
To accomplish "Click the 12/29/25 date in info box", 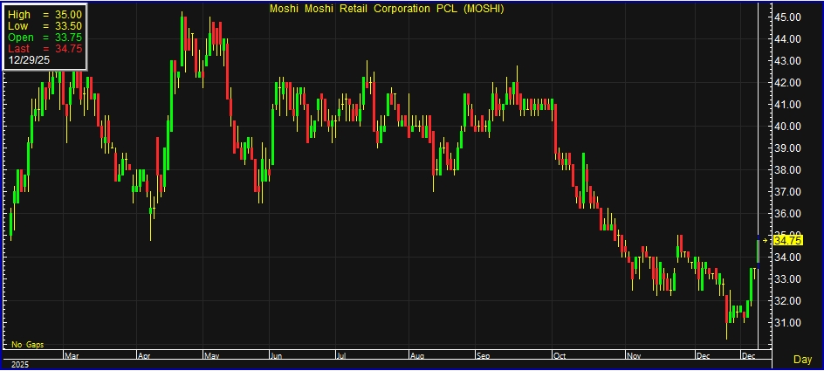I will 30,60.
